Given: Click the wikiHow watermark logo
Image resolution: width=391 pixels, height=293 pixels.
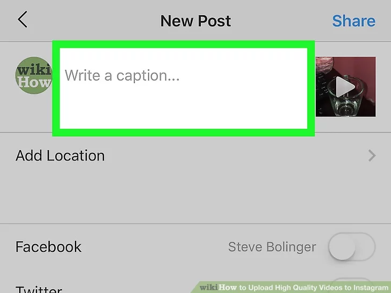Looking at the screenshot, I should [x=218, y=287].
